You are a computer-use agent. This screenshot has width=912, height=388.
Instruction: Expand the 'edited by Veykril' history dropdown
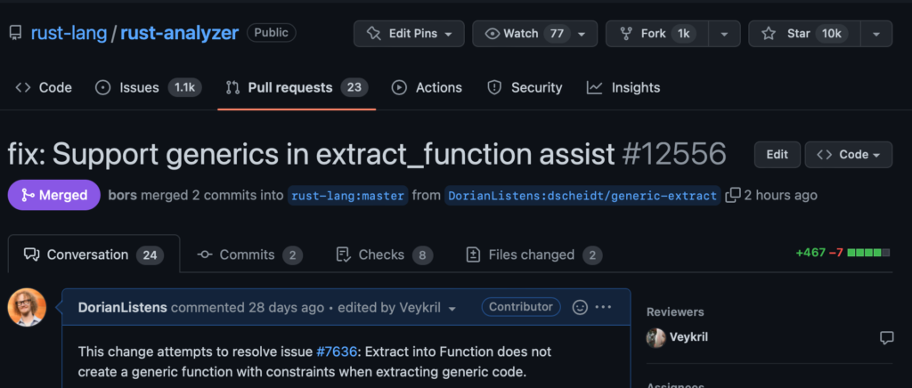397,307
